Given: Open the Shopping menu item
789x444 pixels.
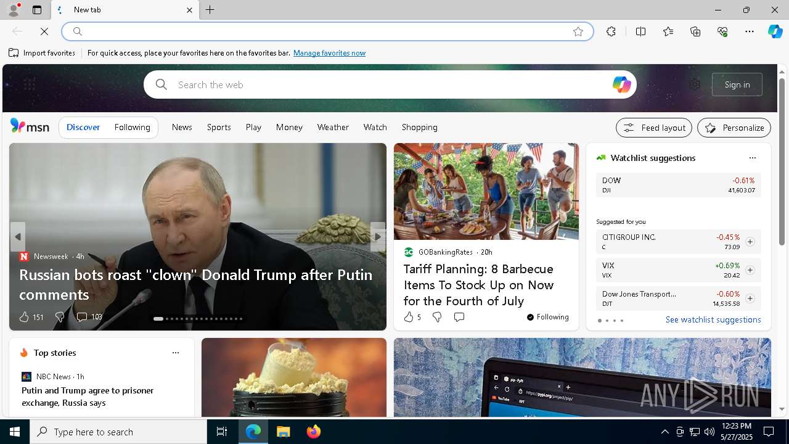Looking at the screenshot, I should (x=420, y=127).
